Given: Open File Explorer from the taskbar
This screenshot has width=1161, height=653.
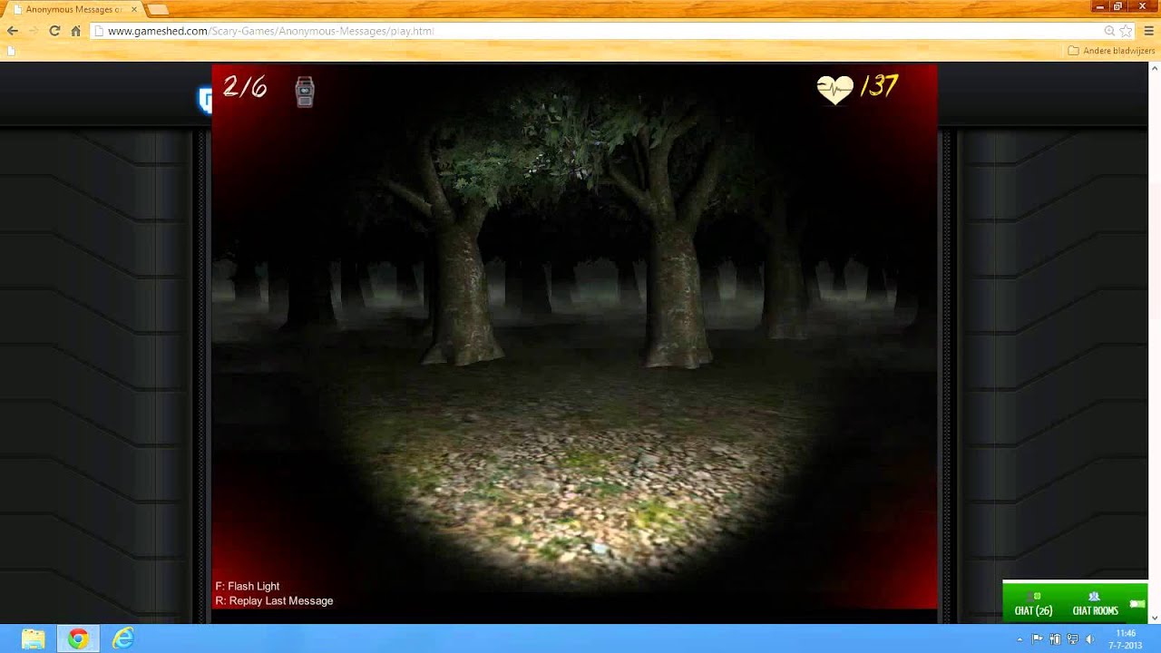Looking at the screenshot, I should (x=34, y=639).
